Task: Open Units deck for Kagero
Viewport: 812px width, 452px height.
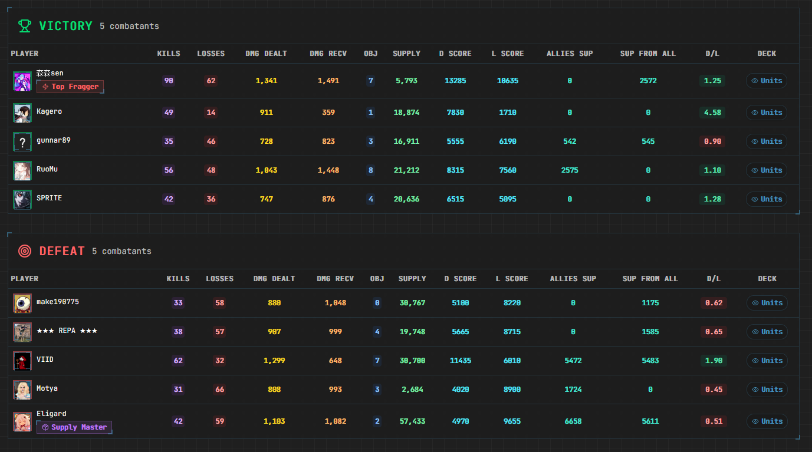Action: (x=767, y=113)
